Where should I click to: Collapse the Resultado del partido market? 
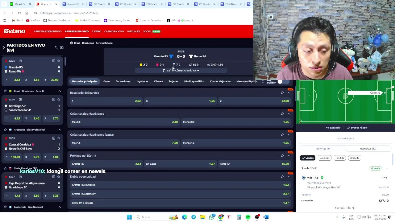point(289,92)
